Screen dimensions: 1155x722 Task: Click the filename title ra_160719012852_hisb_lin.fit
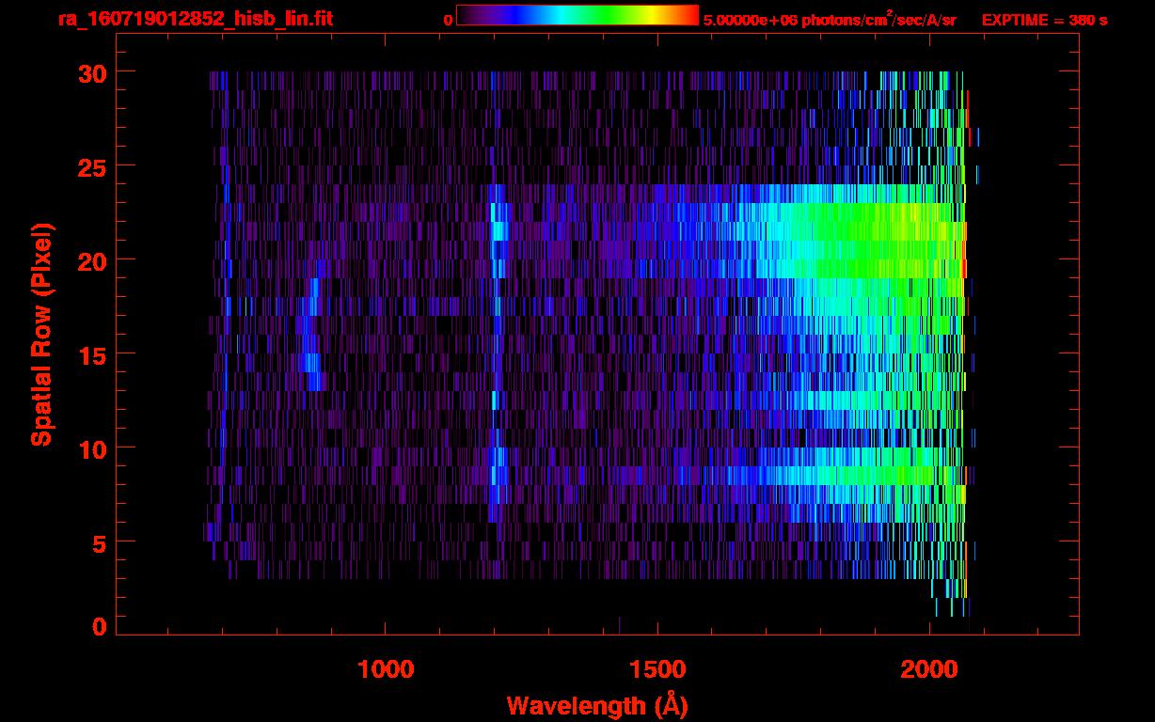click(195, 19)
